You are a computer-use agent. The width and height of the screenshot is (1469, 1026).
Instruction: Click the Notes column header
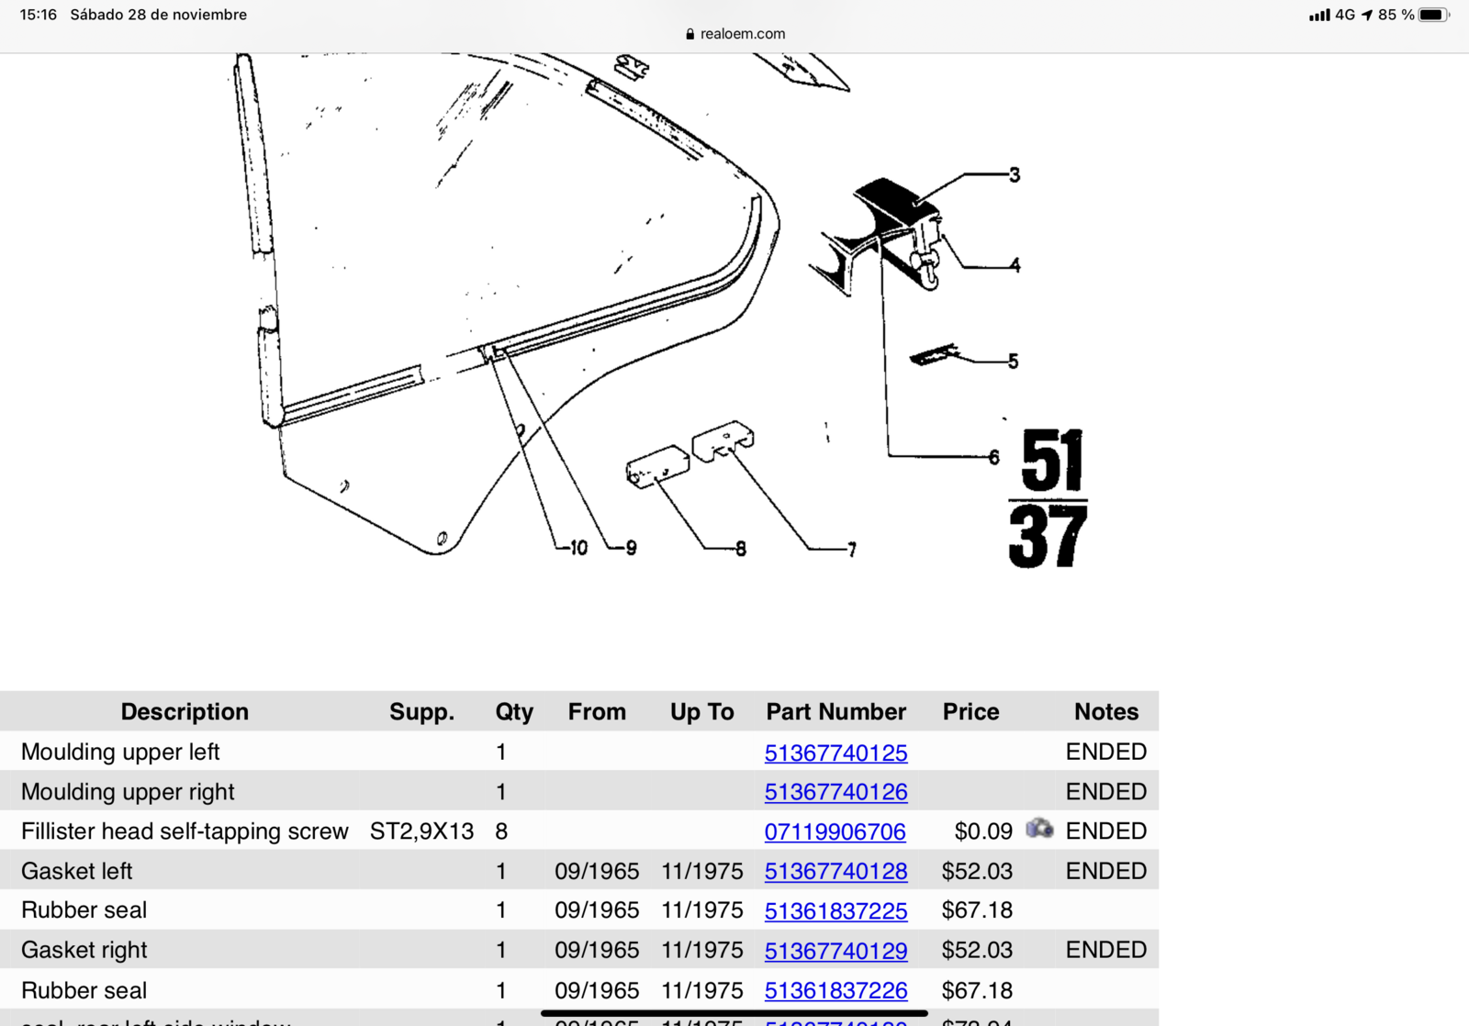click(x=1105, y=712)
